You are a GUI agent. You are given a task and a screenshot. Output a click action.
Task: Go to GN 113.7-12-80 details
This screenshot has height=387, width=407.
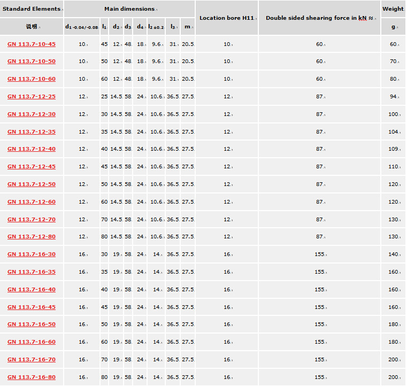tap(31, 237)
